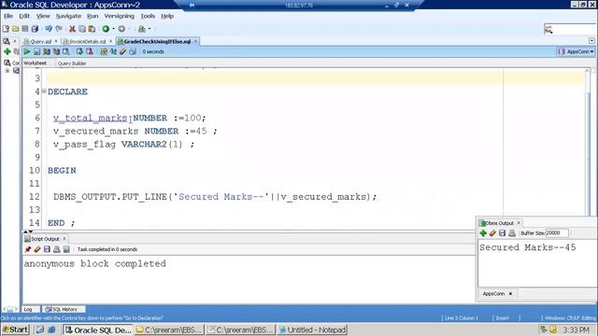Close the Query.sql tab
Viewport: 598px width, 336px height.
56,41
